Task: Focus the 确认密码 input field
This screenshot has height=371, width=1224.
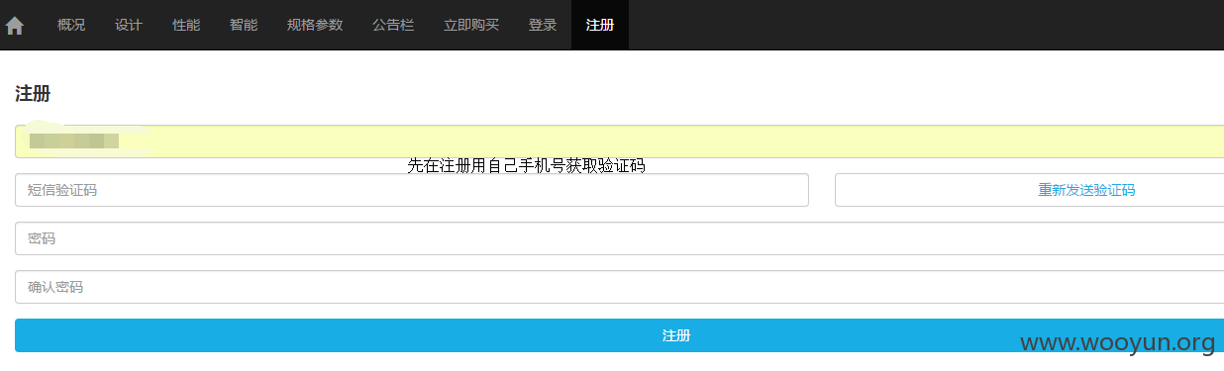Action: coord(619,287)
